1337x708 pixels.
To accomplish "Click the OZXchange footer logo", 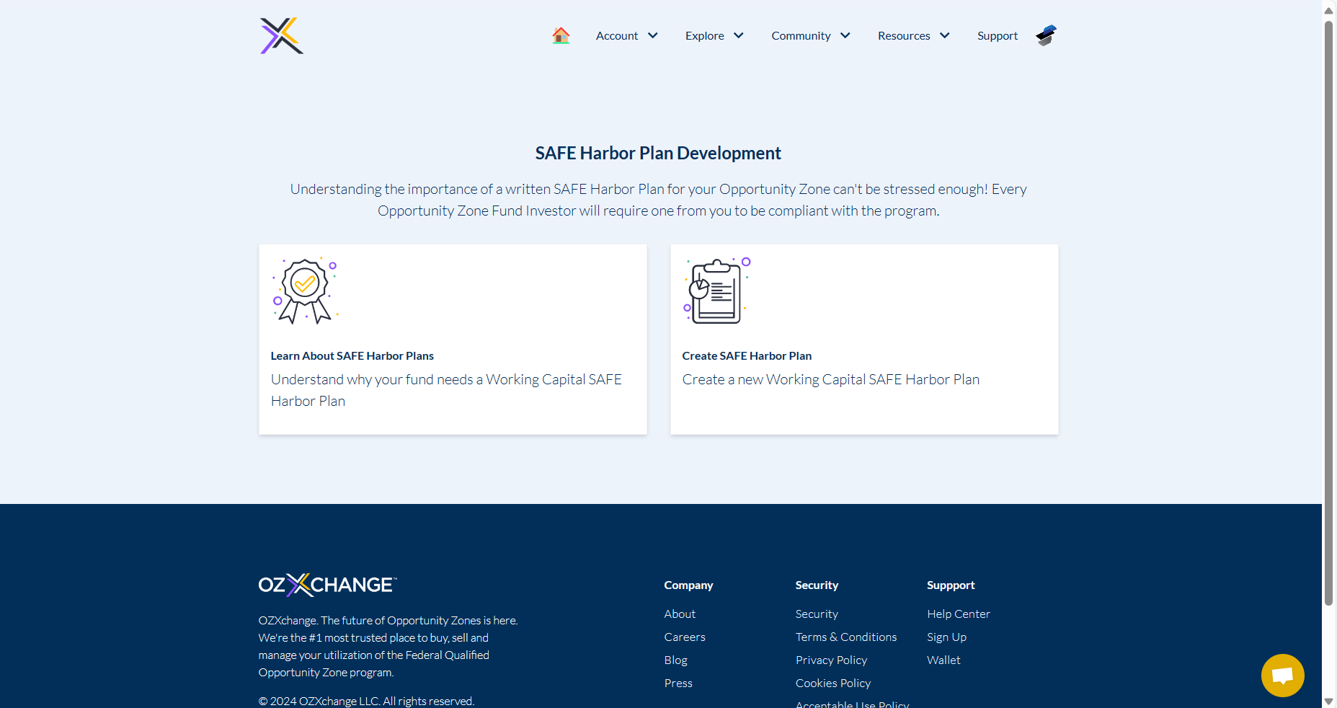I will [x=327, y=585].
